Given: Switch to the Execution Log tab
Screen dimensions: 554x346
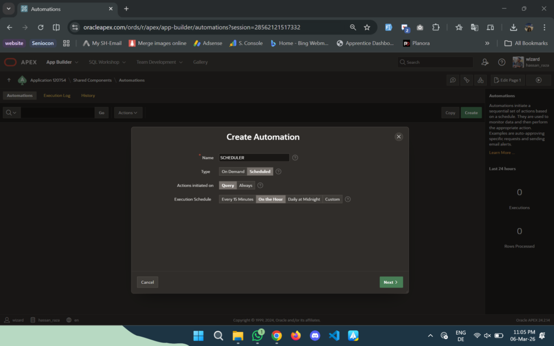Looking at the screenshot, I should (57, 95).
